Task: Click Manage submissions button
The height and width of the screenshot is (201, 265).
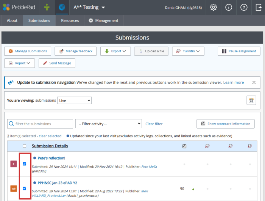Action: click(28, 51)
